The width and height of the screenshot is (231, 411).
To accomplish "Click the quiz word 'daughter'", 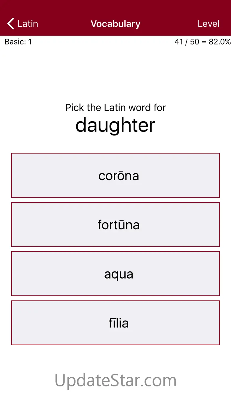I will 115,125.
